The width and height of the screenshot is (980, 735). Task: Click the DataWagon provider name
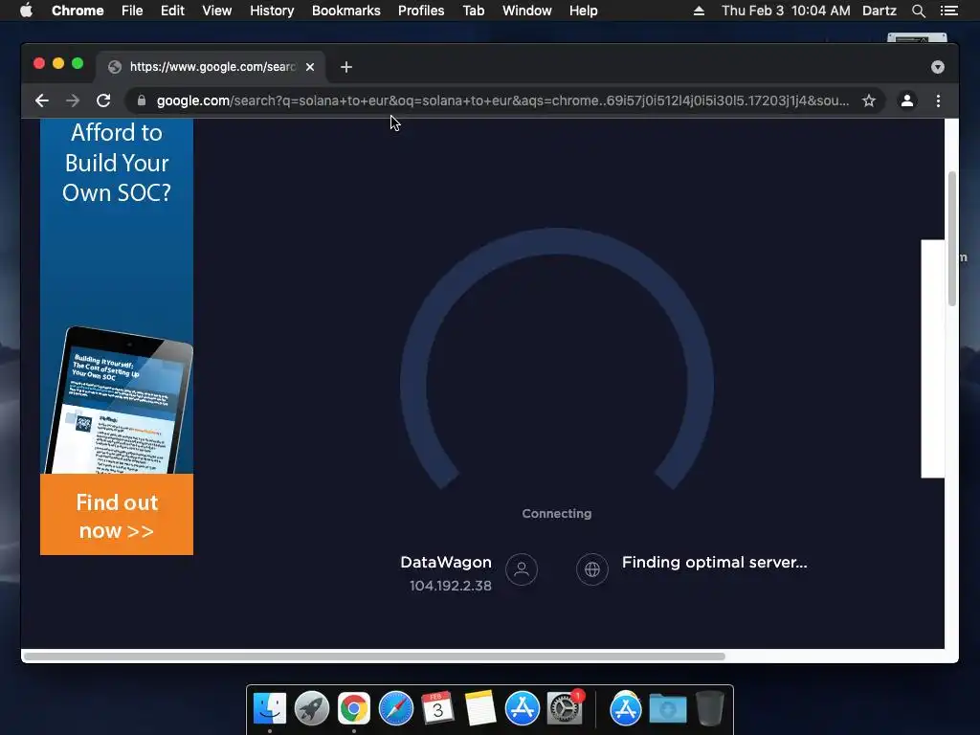click(x=446, y=562)
